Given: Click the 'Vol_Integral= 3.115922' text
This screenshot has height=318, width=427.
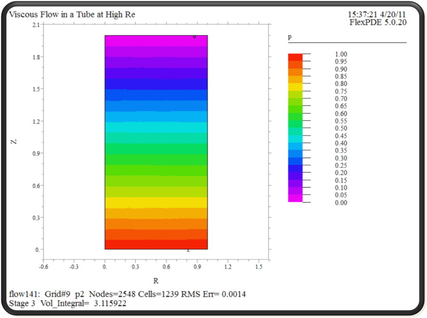Looking at the screenshot, I should click(x=83, y=303).
